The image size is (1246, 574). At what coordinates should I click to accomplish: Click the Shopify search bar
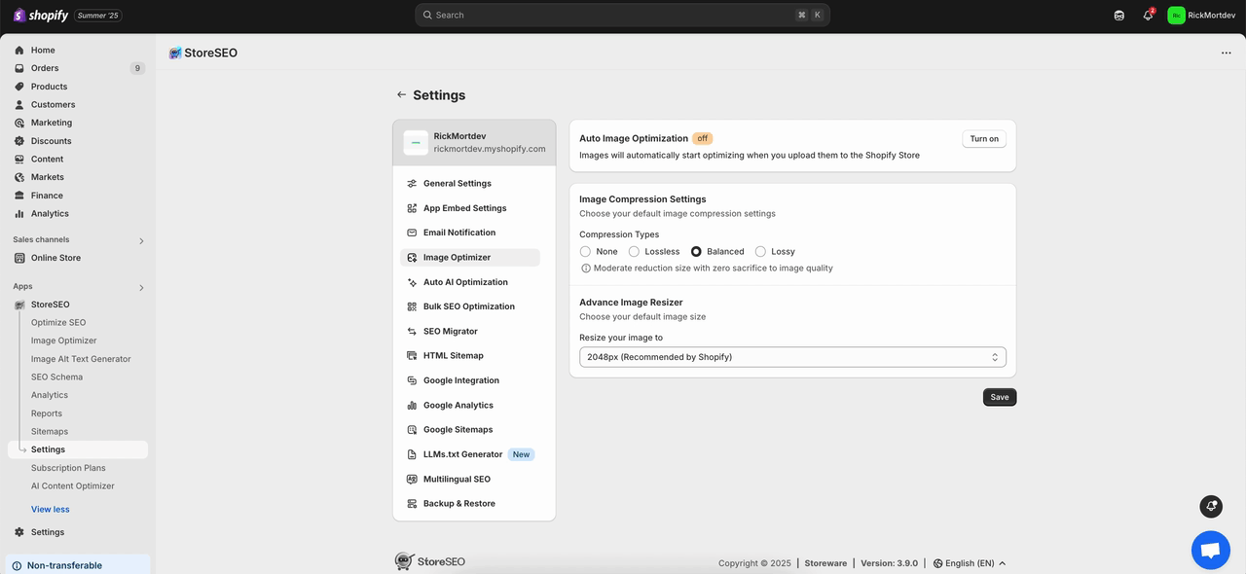[x=623, y=15]
